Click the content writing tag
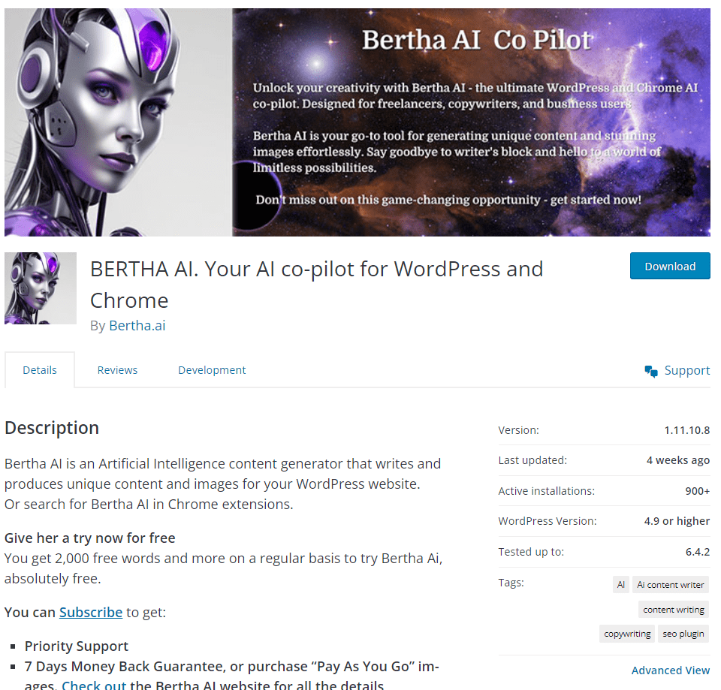Image resolution: width=721 pixels, height=690 pixels. (674, 610)
